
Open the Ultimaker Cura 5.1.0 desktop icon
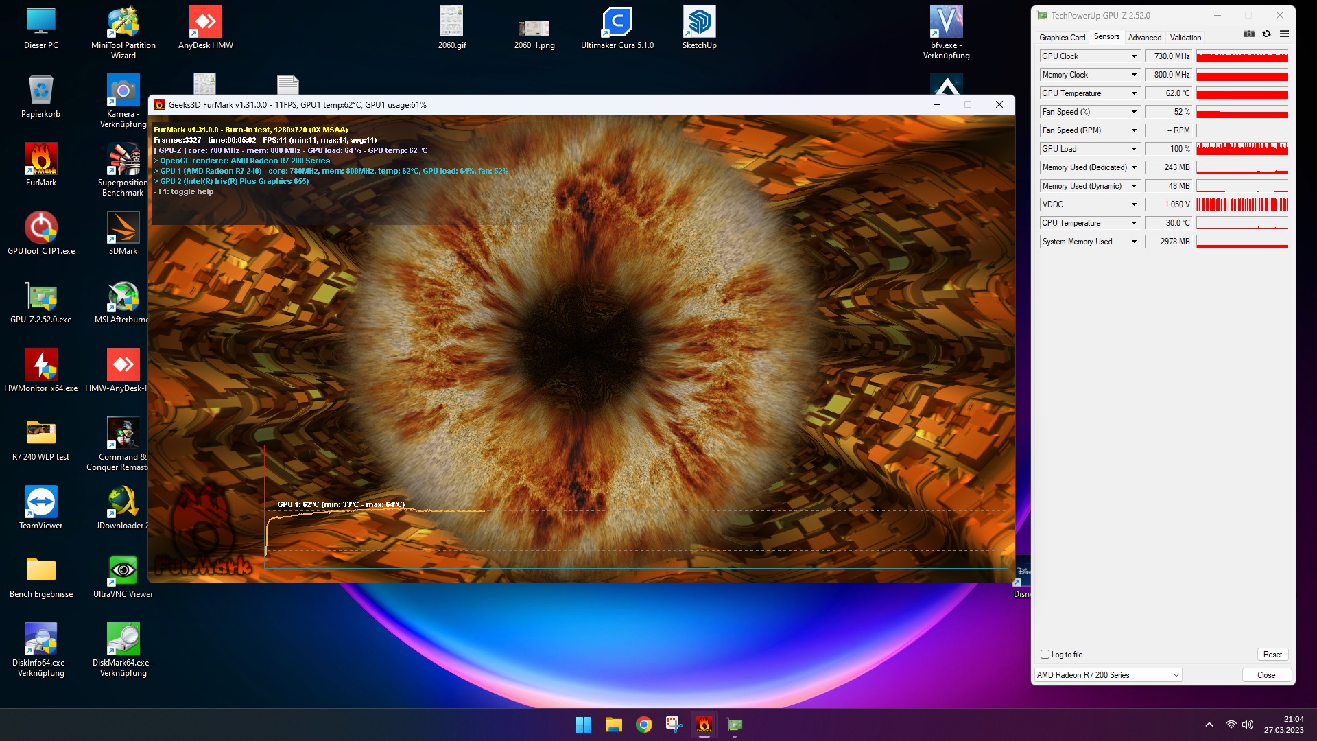pyautogui.click(x=617, y=22)
